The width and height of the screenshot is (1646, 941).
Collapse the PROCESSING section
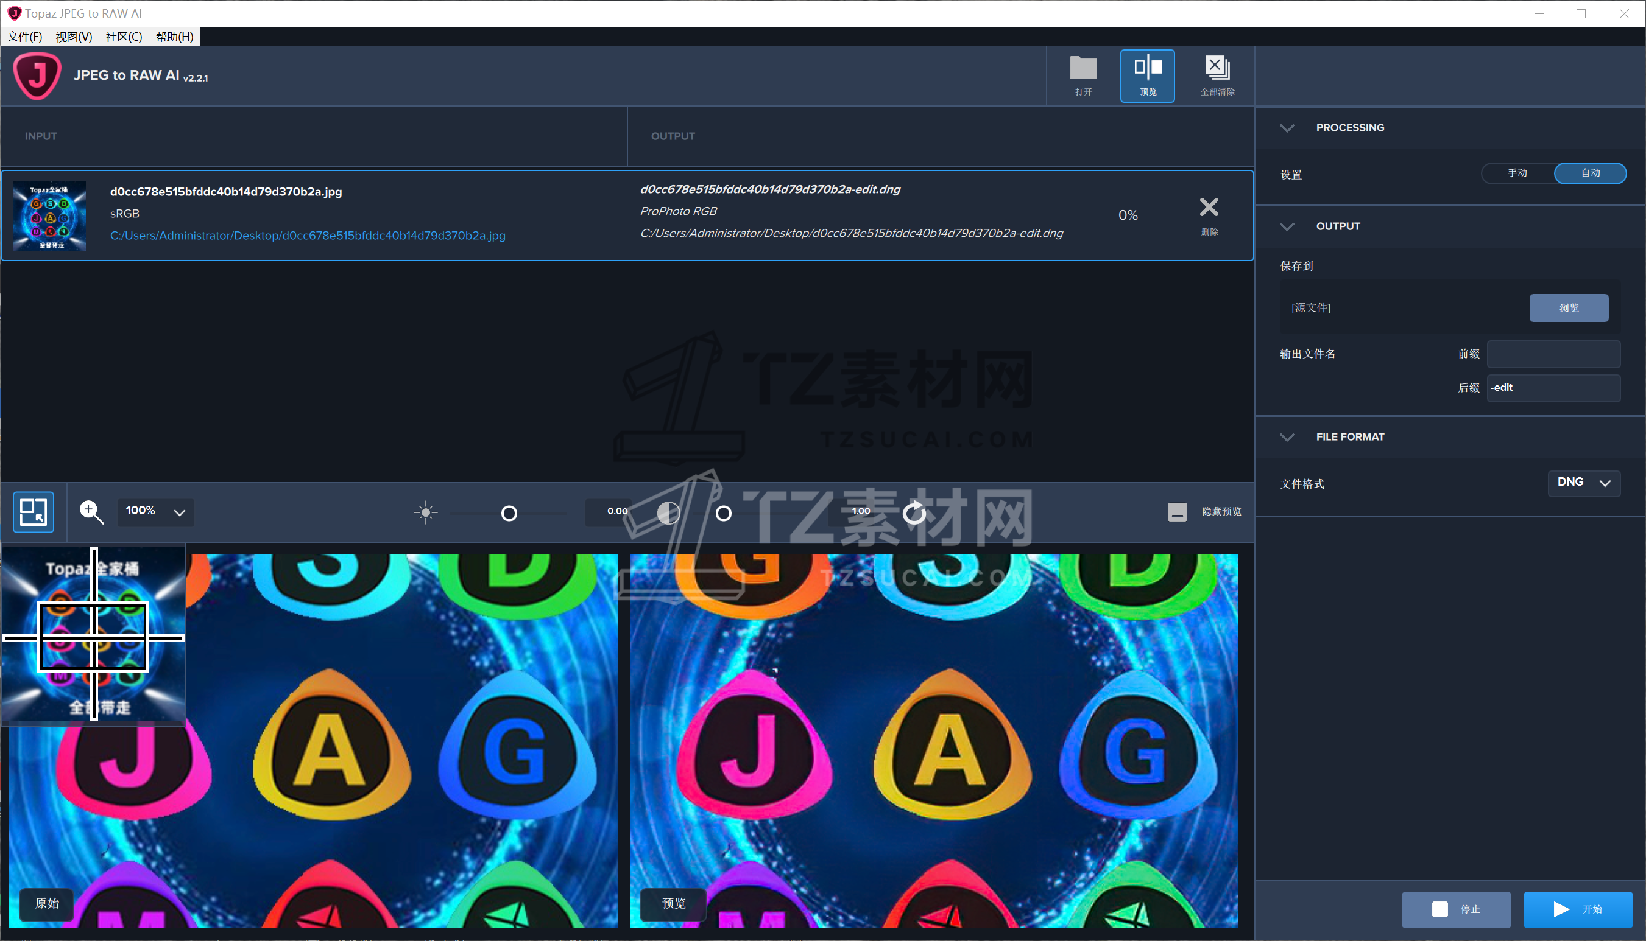pos(1287,128)
